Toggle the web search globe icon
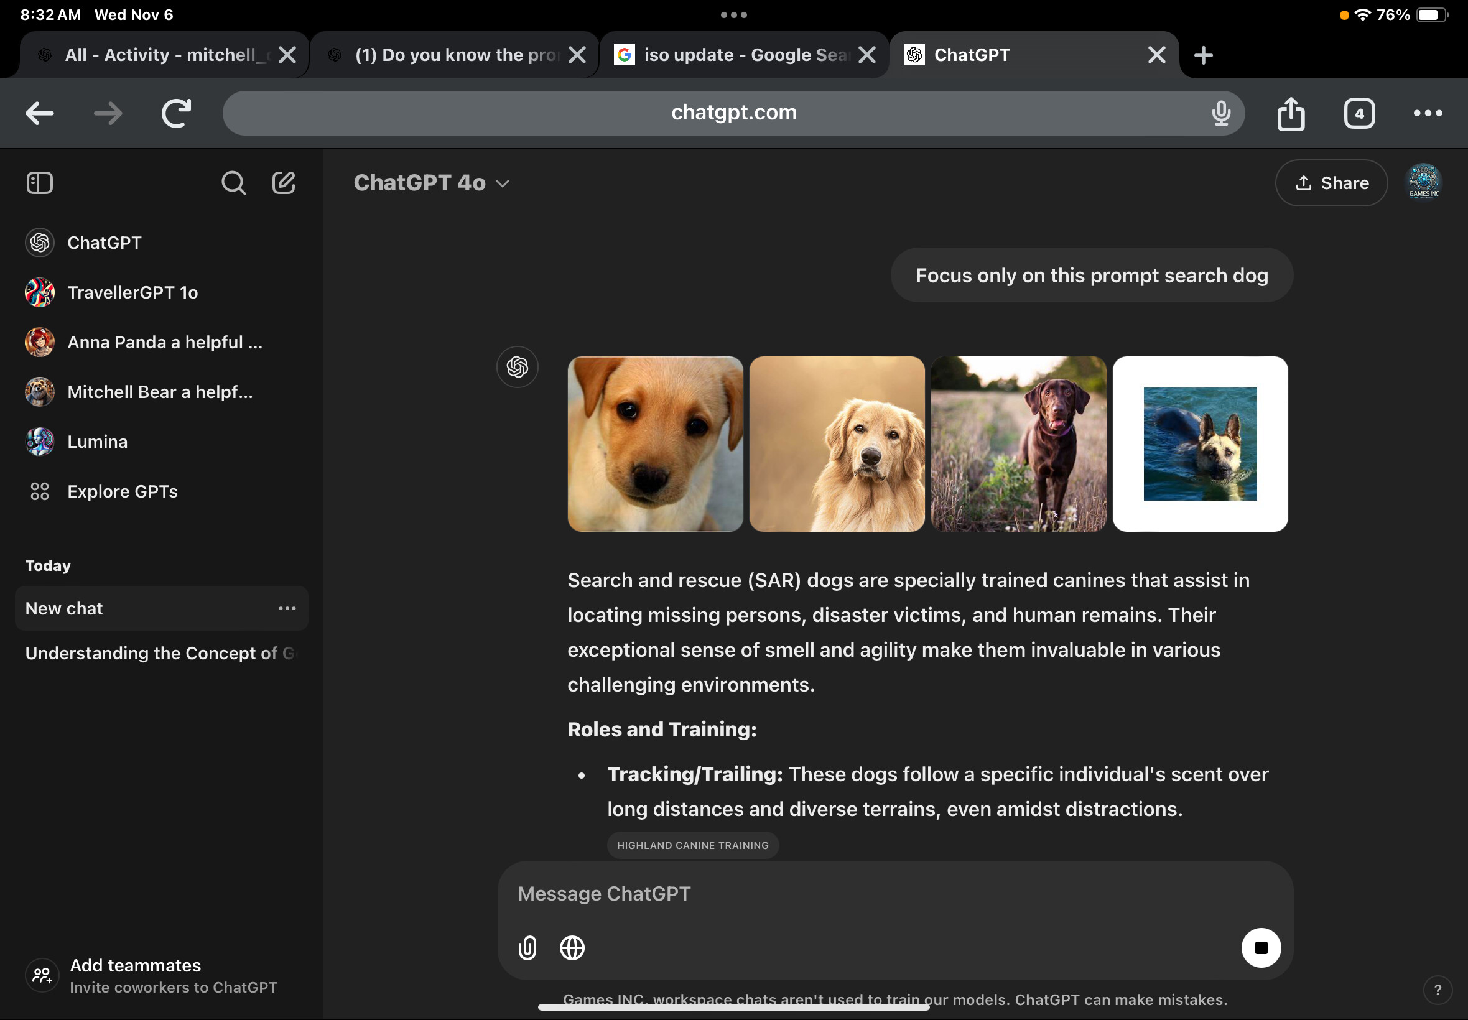Viewport: 1468px width, 1020px height. coord(572,948)
